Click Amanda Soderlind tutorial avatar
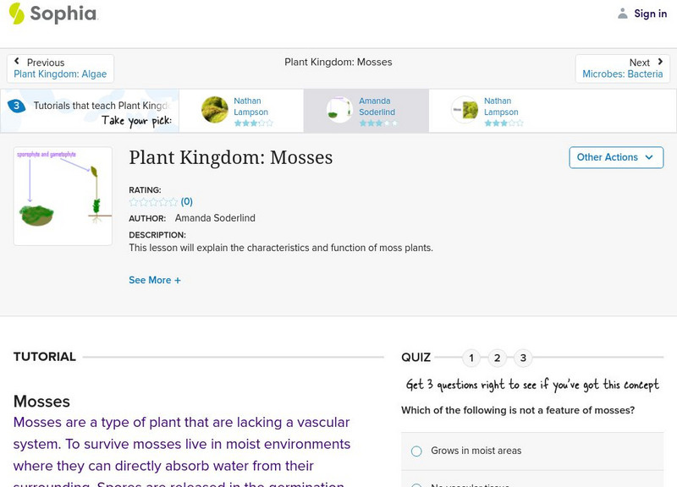The width and height of the screenshot is (677, 487). pyautogui.click(x=339, y=110)
